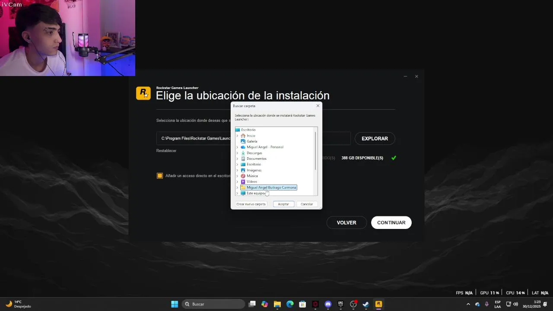The image size is (553, 311).
Task: Open weather widget showing 14°C Despejado
Action: tap(18, 304)
